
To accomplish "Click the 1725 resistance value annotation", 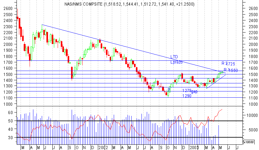I will [230, 64].
